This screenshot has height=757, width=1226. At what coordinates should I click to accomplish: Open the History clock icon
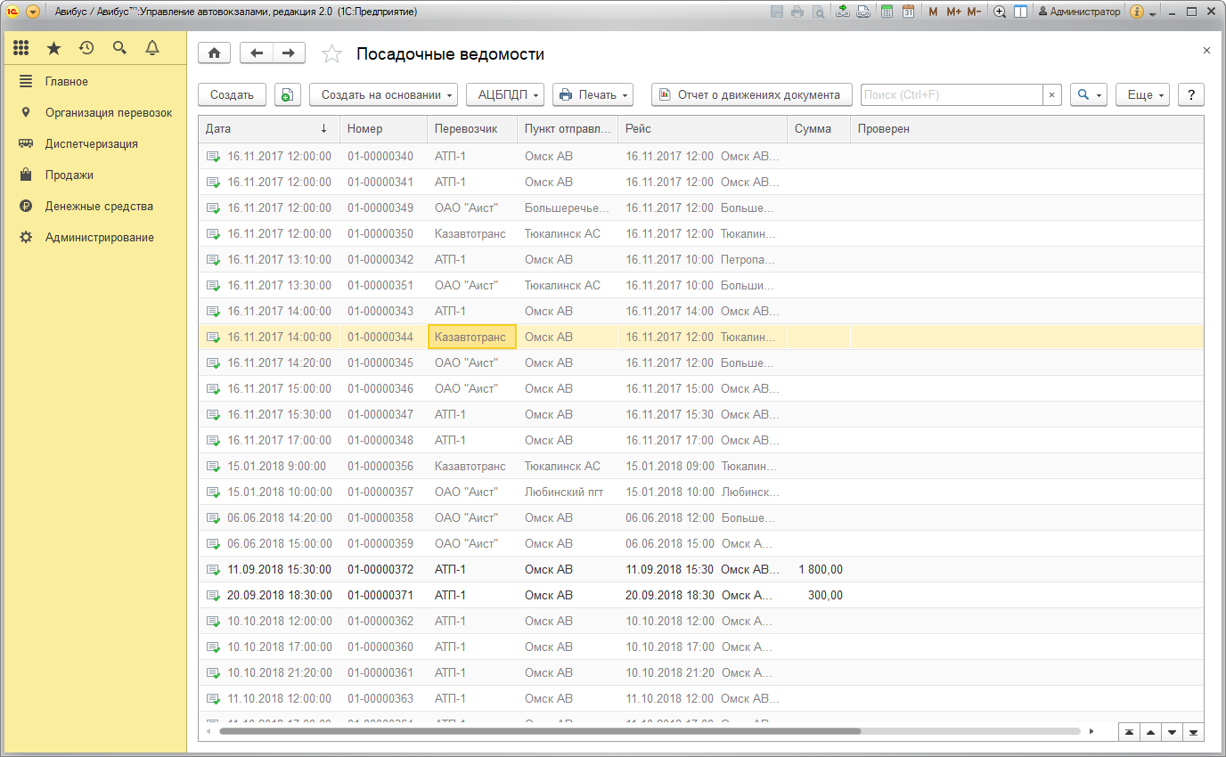point(86,48)
